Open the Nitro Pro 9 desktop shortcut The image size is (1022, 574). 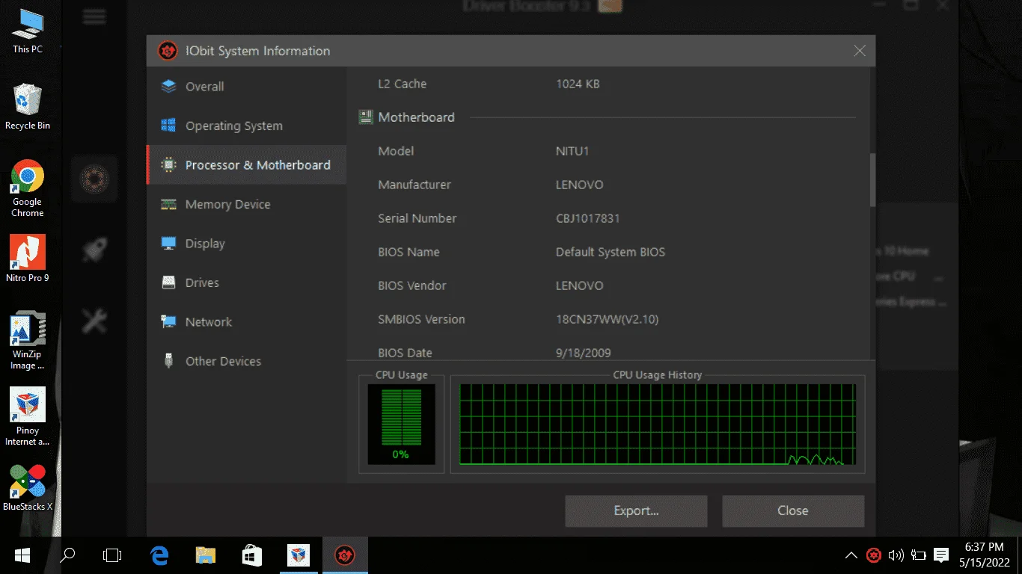coord(28,259)
